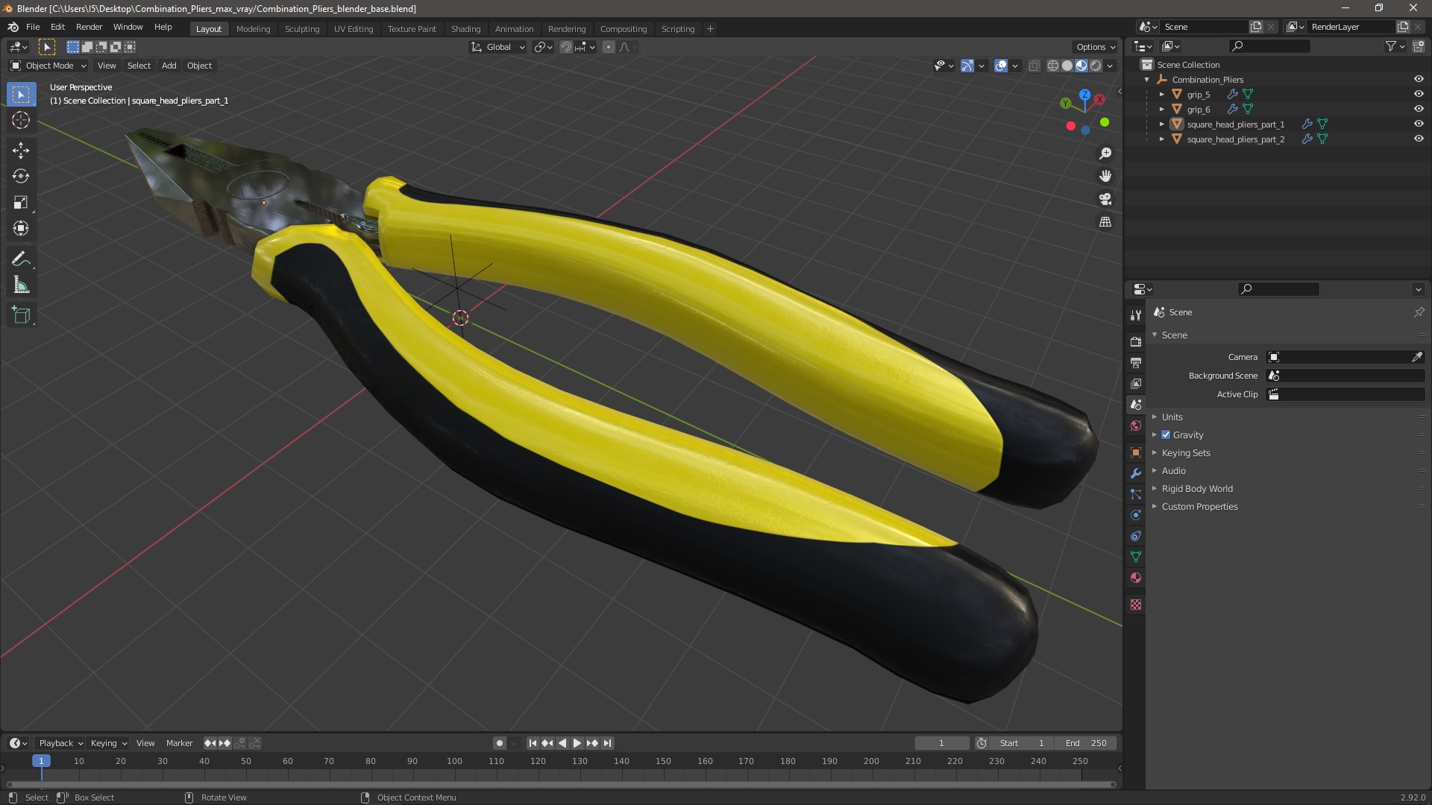Open the Render menu

point(89,27)
